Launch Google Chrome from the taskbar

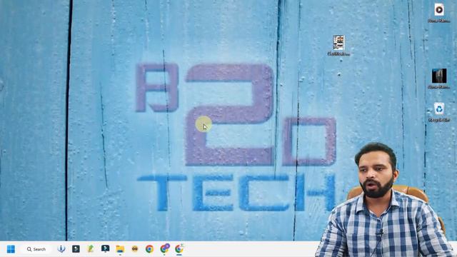tap(149, 249)
